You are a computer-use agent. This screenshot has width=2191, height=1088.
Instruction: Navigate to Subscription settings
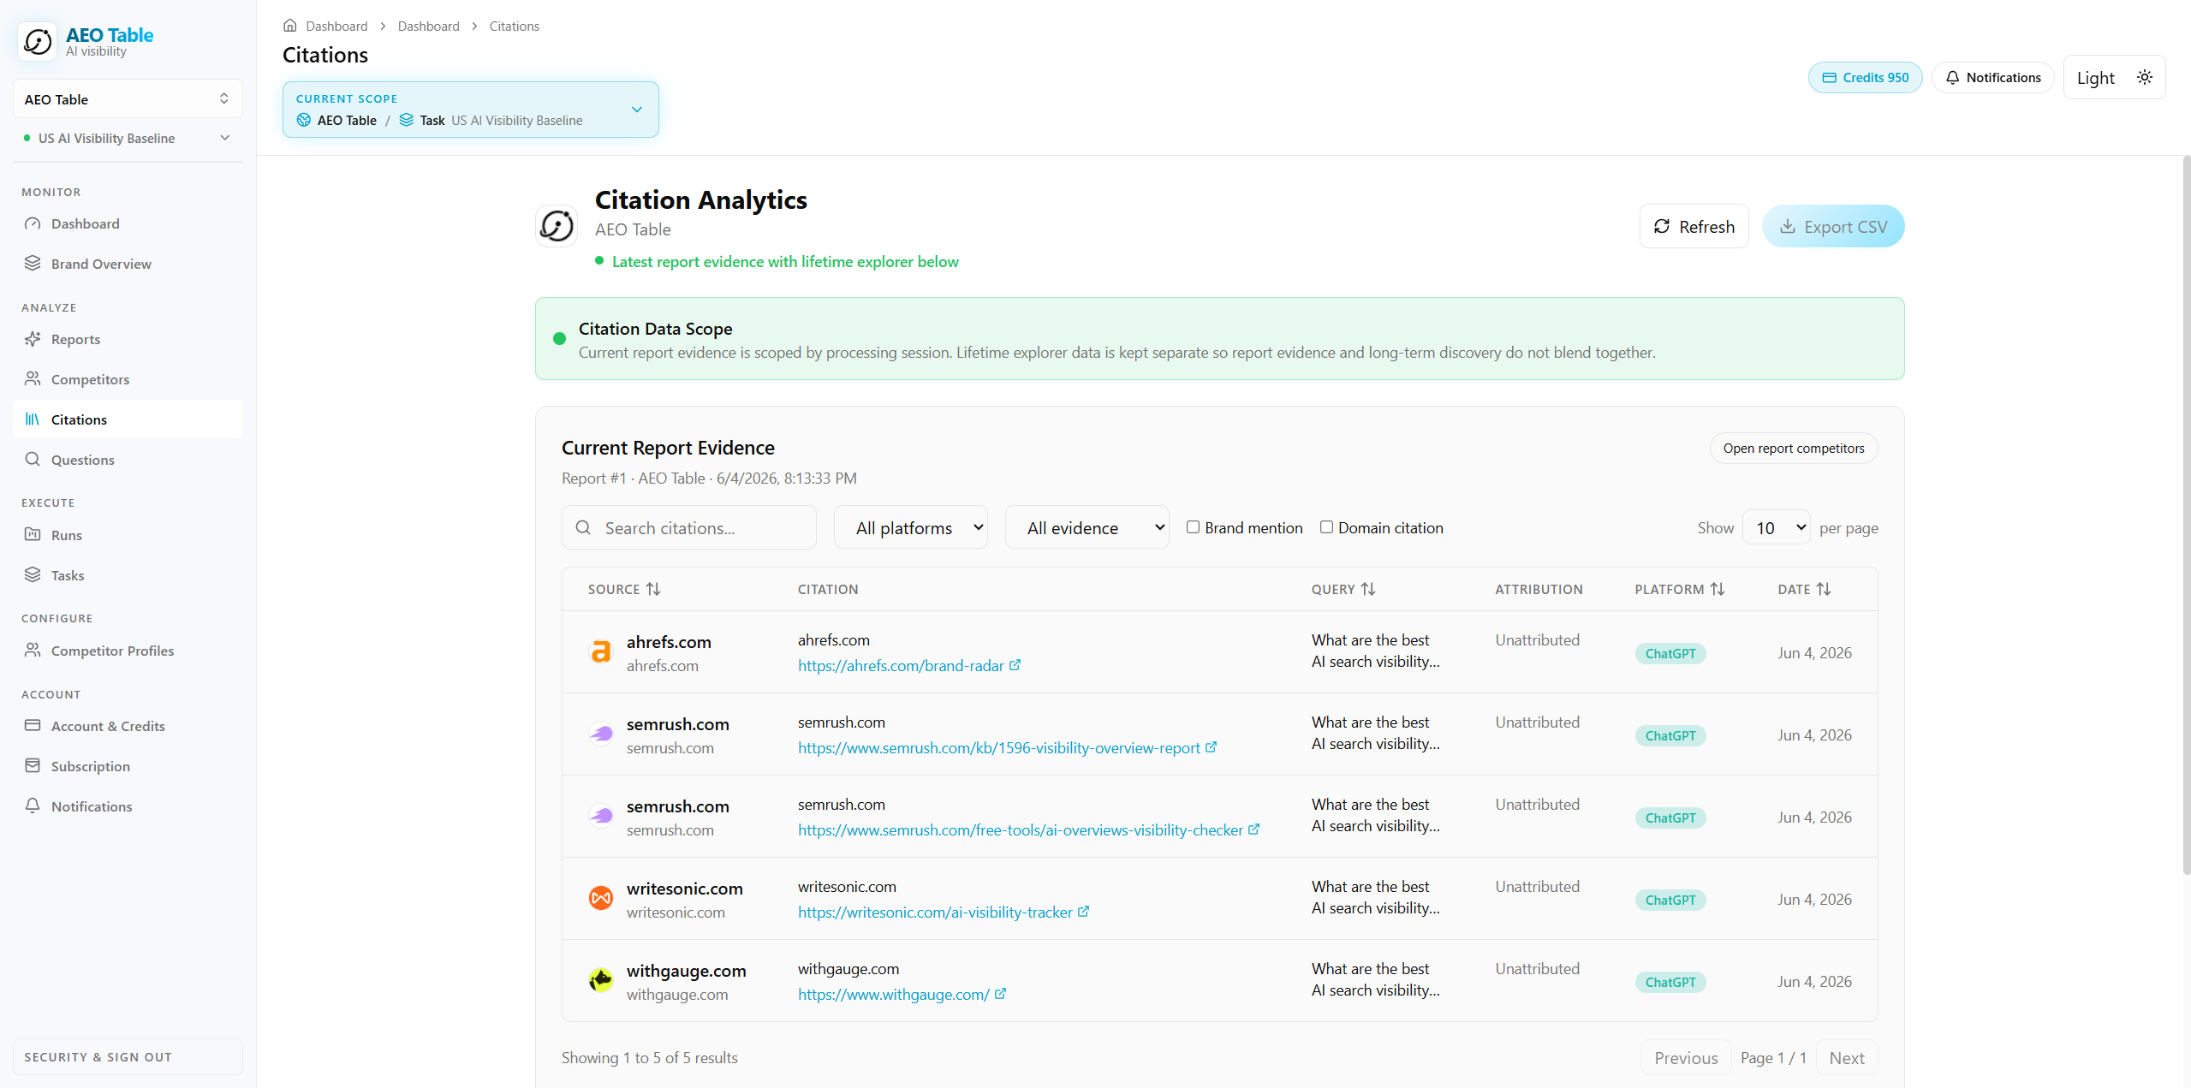tap(128, 766)
